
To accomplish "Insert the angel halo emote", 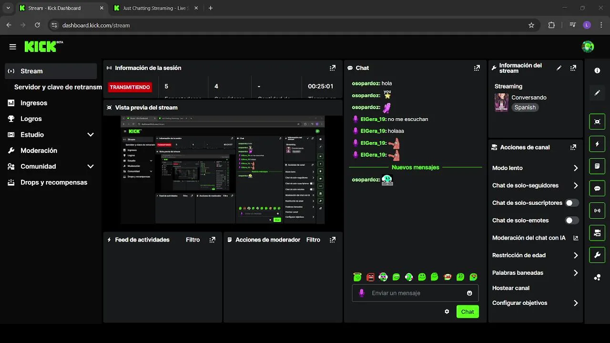I will tap(357, 277).
